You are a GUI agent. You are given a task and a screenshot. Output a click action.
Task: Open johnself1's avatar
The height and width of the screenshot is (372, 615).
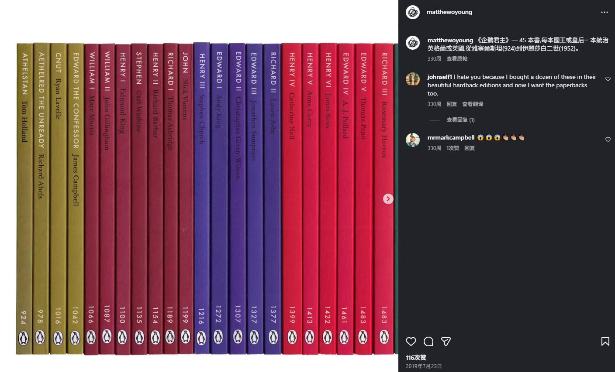pyautogui.click(x=413, y=79)
